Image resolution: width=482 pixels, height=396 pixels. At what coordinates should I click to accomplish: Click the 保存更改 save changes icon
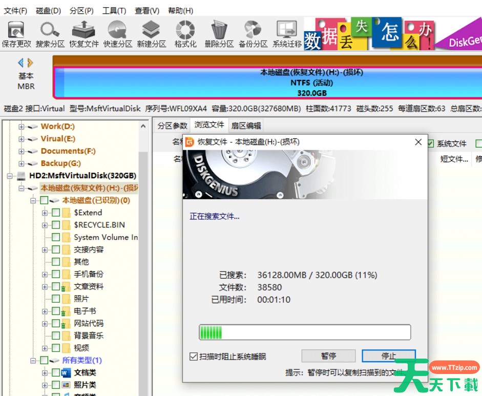coord(16,34)
